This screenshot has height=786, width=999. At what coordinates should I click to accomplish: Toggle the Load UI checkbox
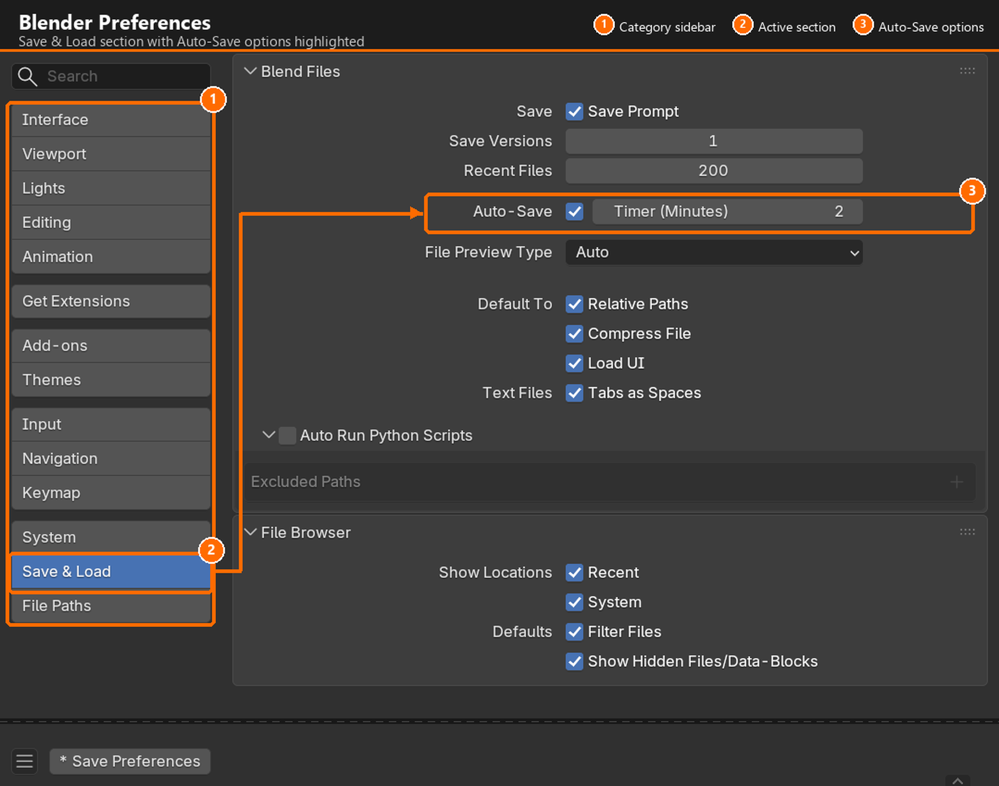[574, 363]
